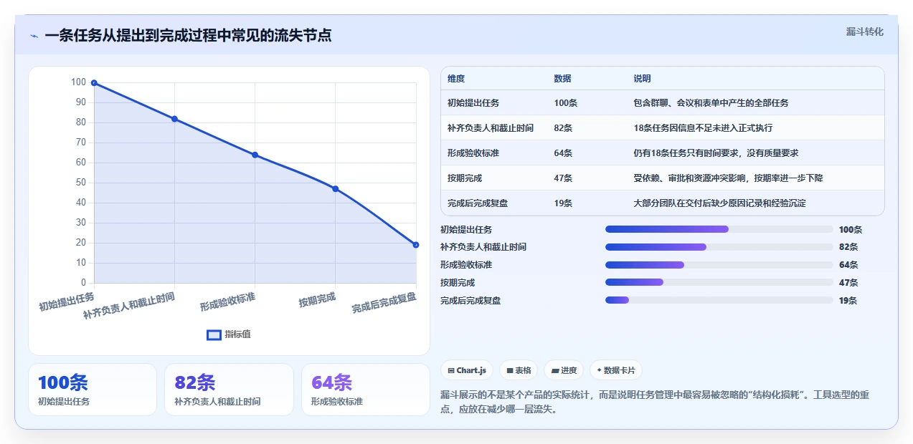This screenshot has height=444, width=913.
Task: Click the table data cell 19条
Action: 564,203
